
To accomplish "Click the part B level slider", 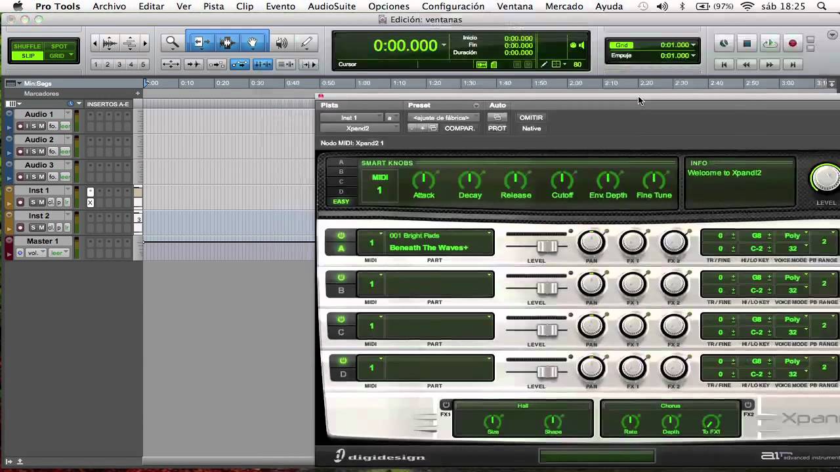I will [x=547, y=288].
